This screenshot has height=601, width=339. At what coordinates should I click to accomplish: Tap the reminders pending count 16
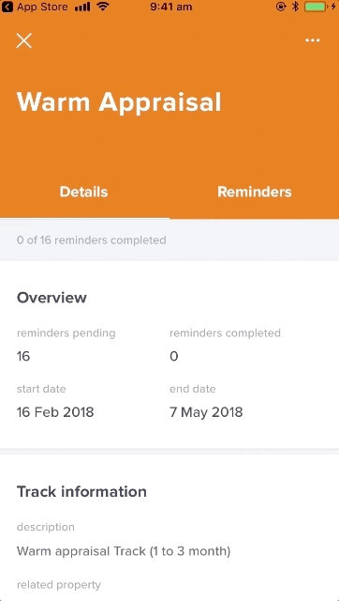(23, 356)
